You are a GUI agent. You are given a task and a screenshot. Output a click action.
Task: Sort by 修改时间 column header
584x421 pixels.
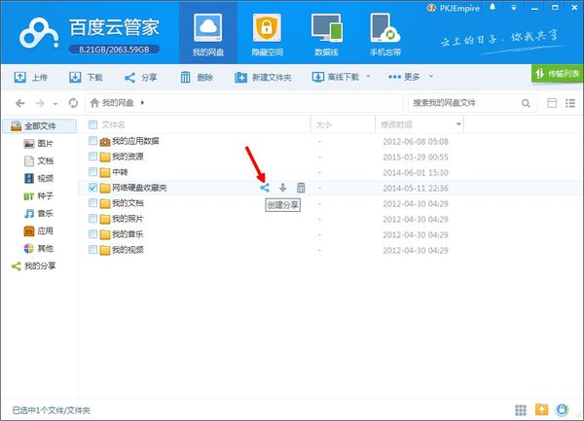396,124
